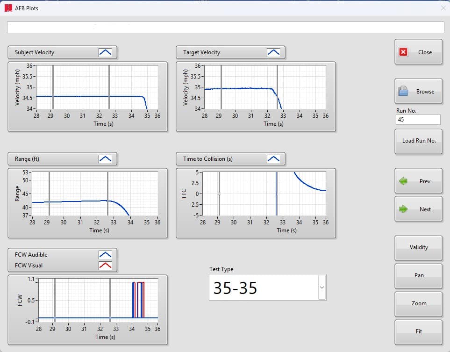Image resolution: width=450 pixels, height=352 pixels.
Task: Click the TTC plot area
Action: [264, 194]
